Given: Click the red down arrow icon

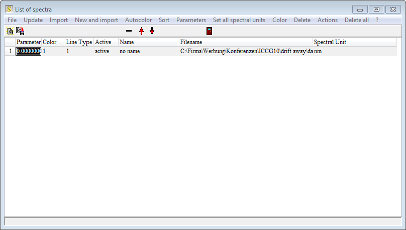Looking at the screenshot, I should point(152,31).
